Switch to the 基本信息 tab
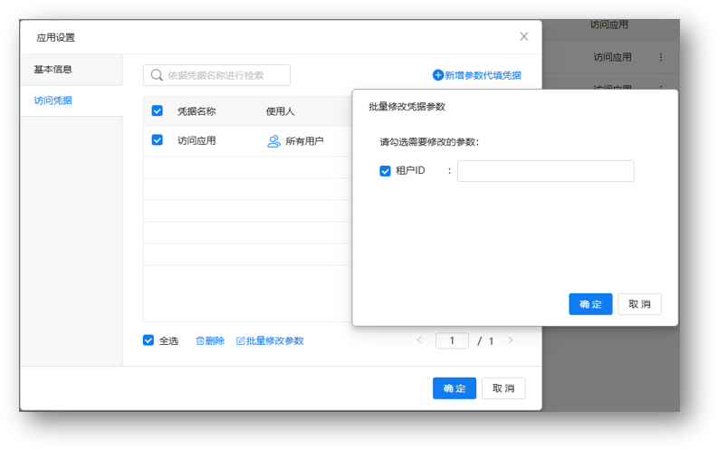The height and width of the screenshot is (450, 718). coord(53,69)
